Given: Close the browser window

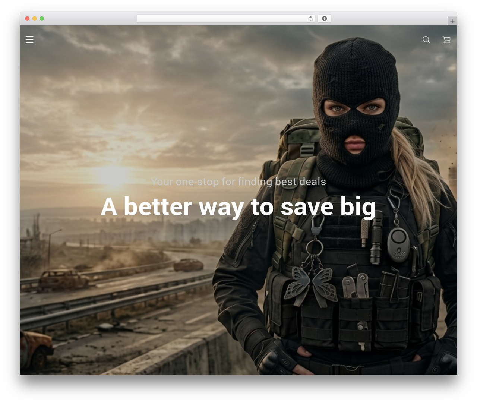Looking at the screenshot, I should point(27,19).
